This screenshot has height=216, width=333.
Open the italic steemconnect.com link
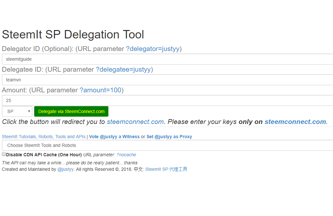tap(135, 122)
